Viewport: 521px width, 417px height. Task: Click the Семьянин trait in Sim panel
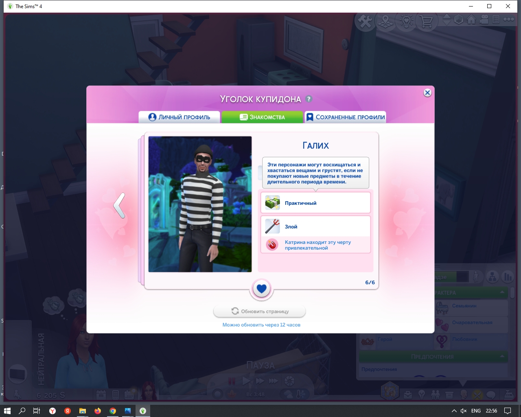[x=471, y=308]
